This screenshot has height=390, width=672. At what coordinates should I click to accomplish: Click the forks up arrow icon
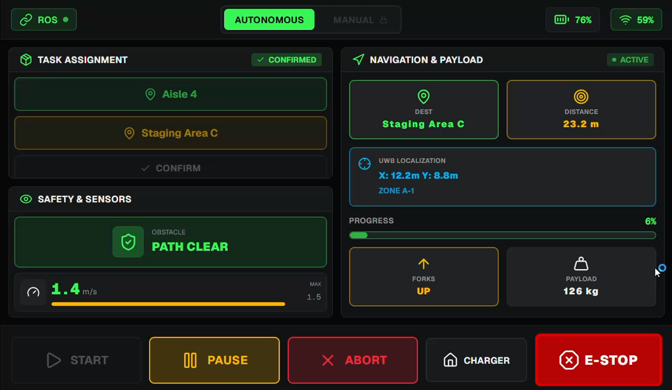423,264
